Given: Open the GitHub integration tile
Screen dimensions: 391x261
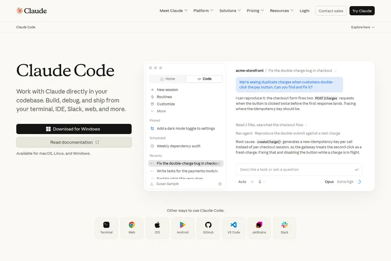Looking at the screenshot, I should coord(208,228).
